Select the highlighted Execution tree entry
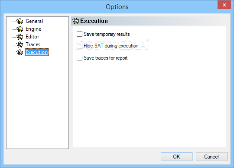234x168 pixels. click(36, 52)
